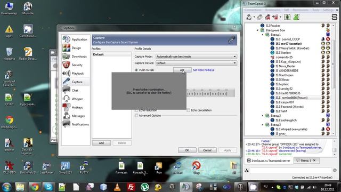The height and width of the screenshot is (192, 341).
Task: Click TeamSpeak chat input field
Action: coord(290,170)
